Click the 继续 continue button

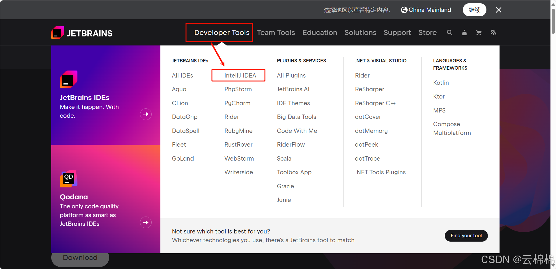tap(474, 10)
